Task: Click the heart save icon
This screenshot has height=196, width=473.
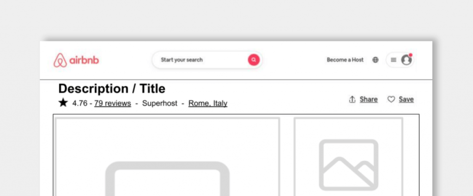Action: tap(391, 99)
